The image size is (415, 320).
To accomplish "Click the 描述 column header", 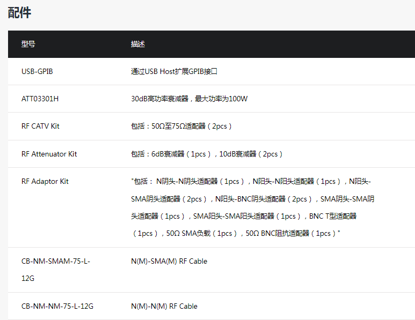I will (x=138, y=44).
